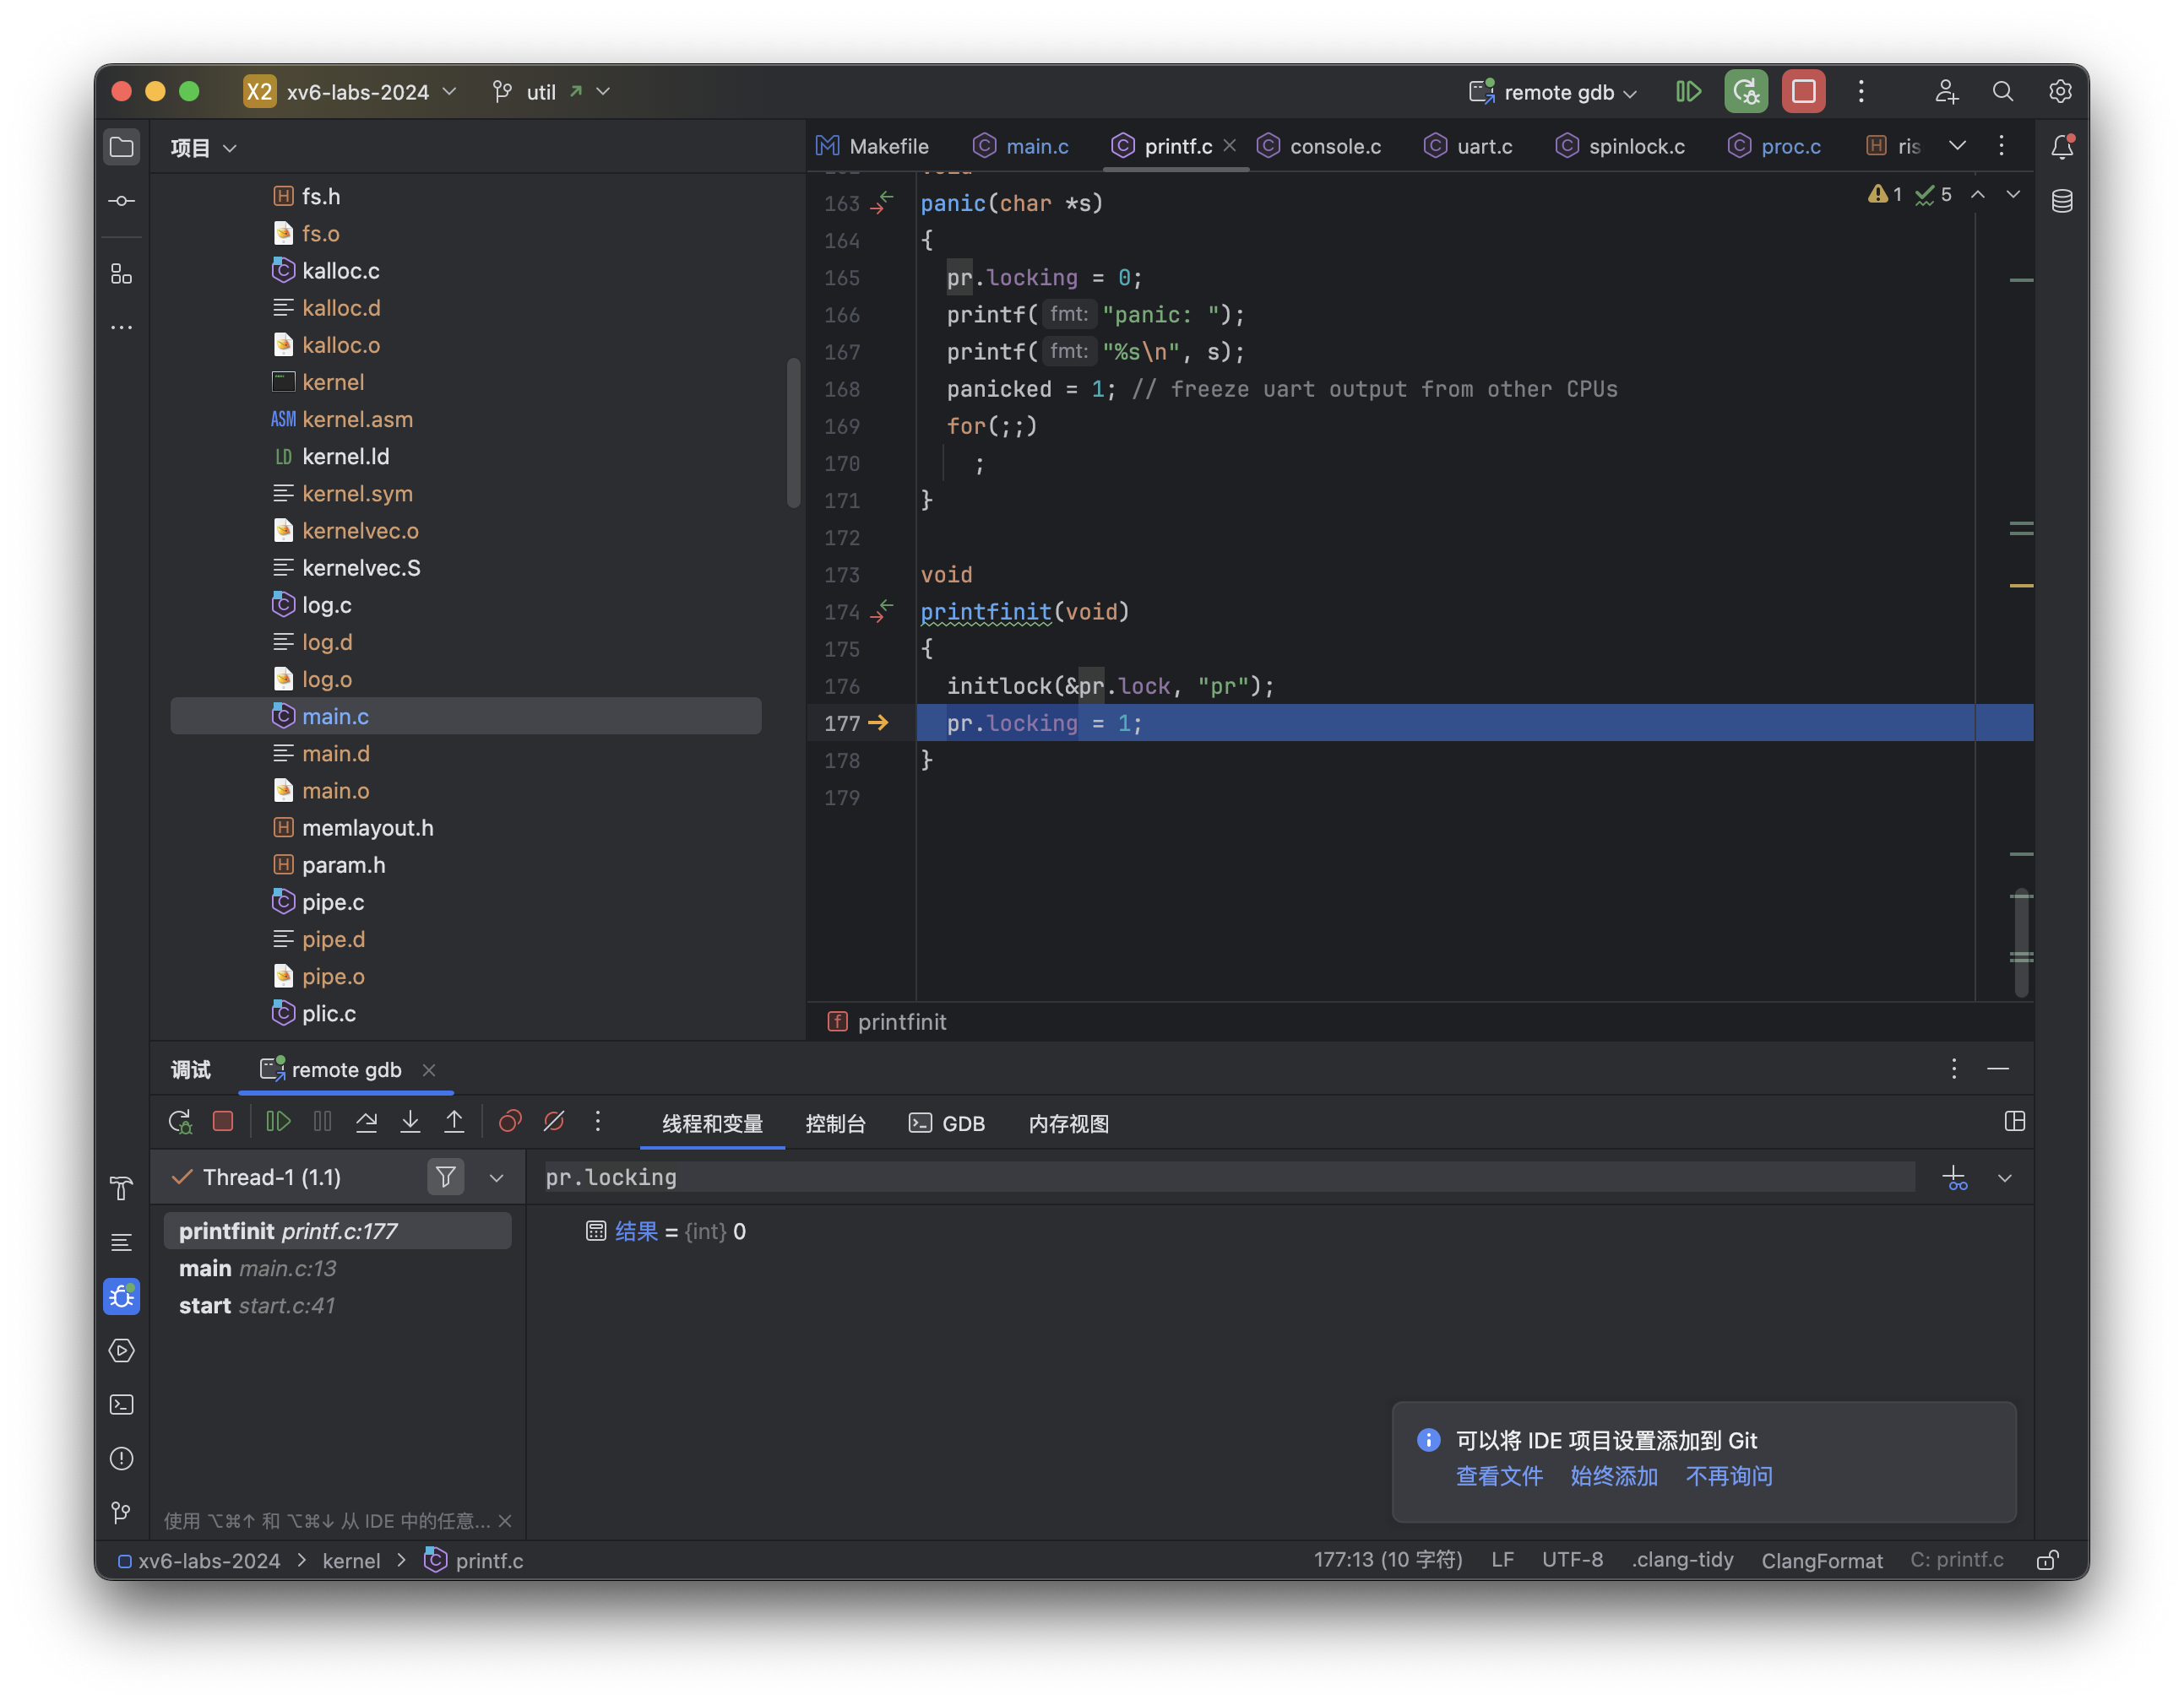
Task: Go to next highlighted problem arrow
Action: [2013, 194]
